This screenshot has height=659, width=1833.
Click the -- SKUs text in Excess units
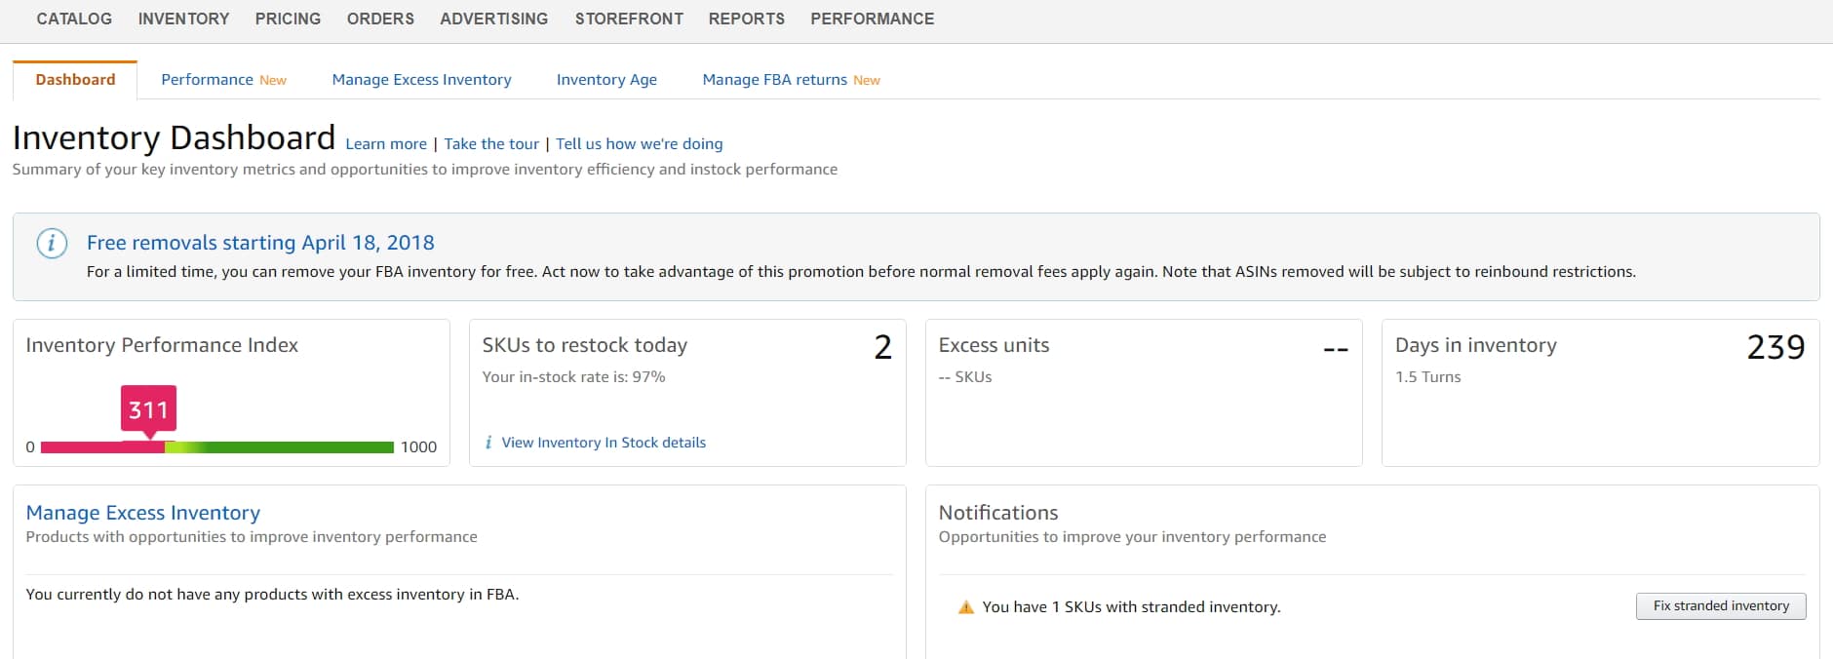pyautogui.click(x=965, y=377)
